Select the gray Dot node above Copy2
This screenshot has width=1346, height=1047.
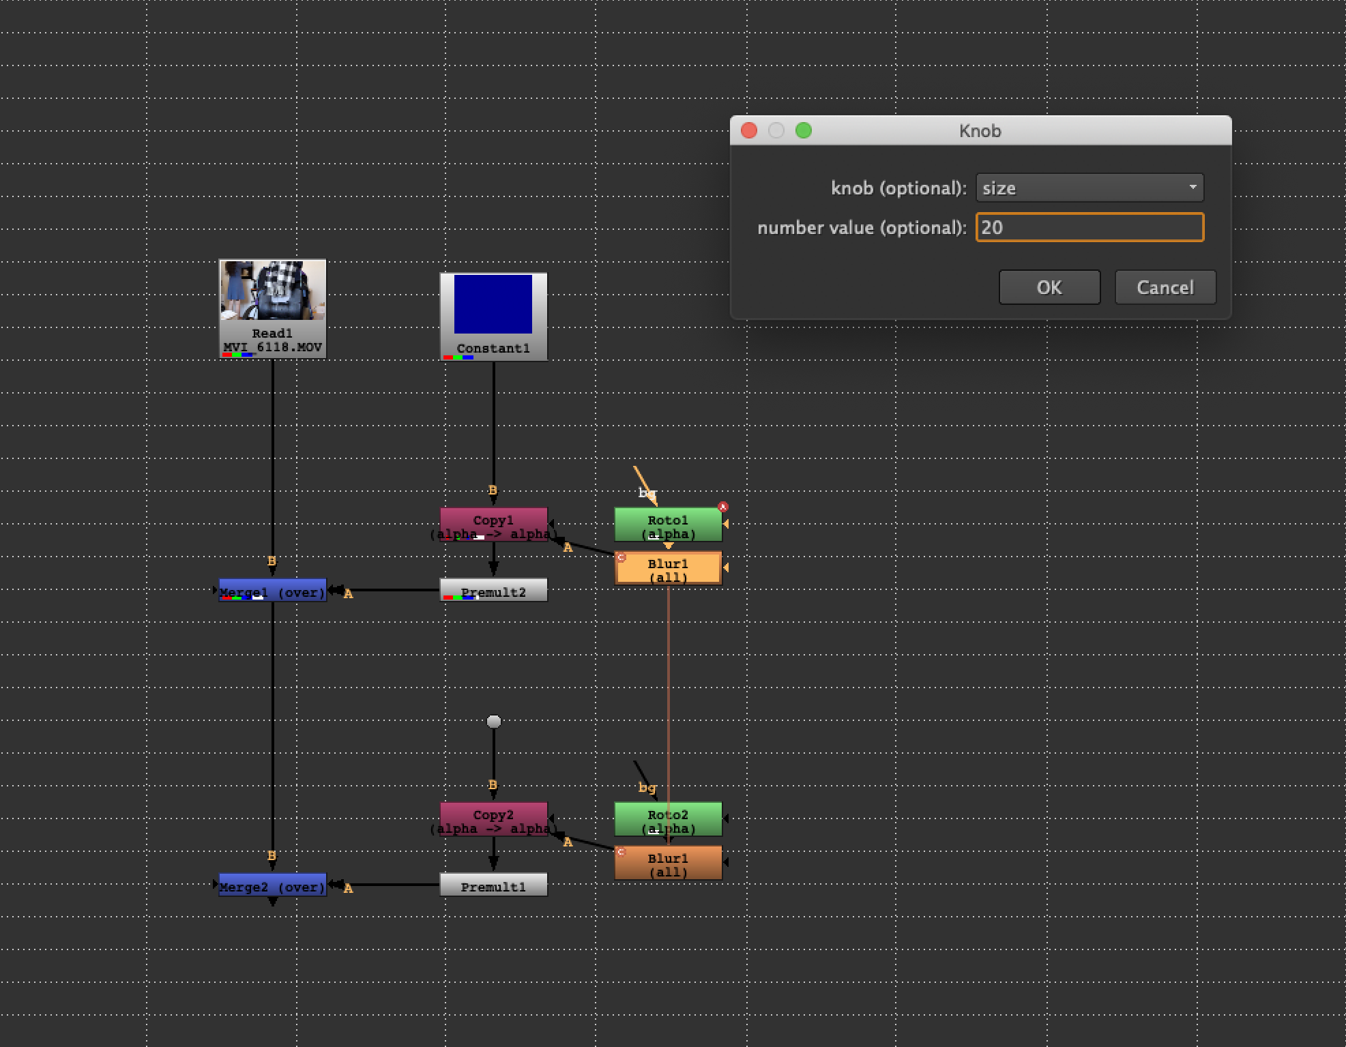[x=494, y=721]
